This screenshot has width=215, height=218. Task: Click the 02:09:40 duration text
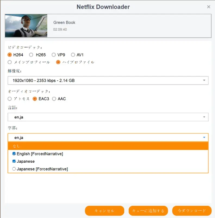60,30
